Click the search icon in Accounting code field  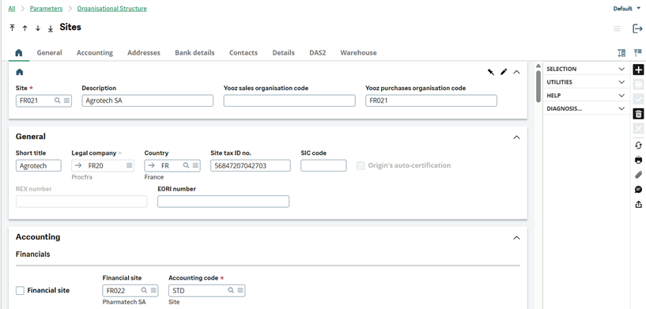pos(231,290)
